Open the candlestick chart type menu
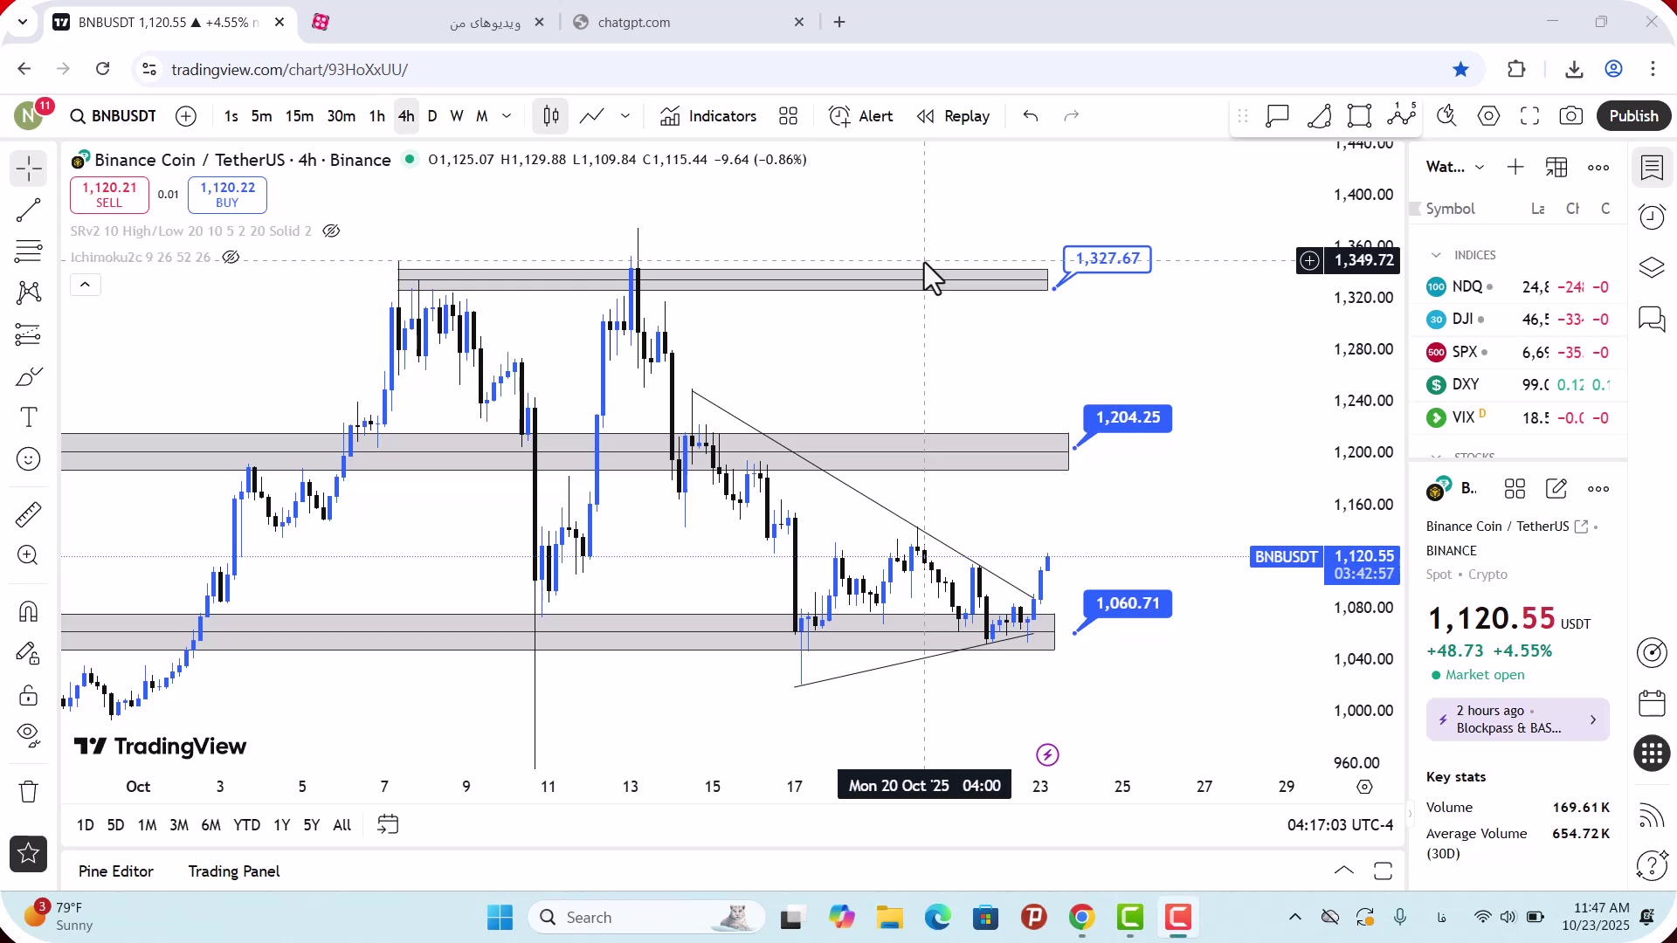Image resolution: width=1677 pixels, height=943 pixels. 551,116
